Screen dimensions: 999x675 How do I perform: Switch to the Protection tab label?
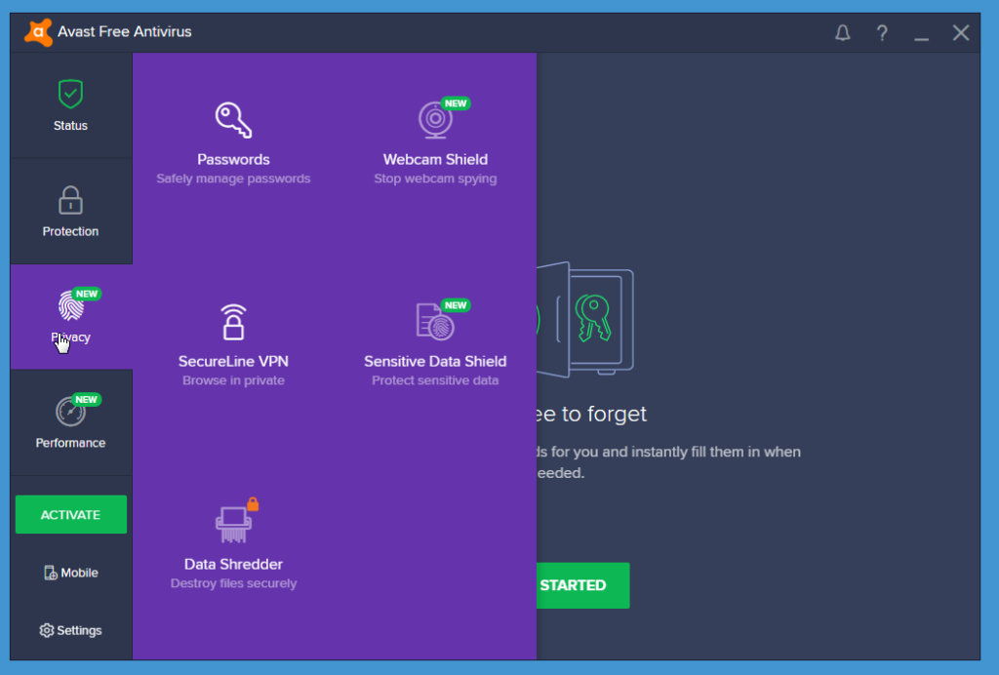[x=70, y=231]
